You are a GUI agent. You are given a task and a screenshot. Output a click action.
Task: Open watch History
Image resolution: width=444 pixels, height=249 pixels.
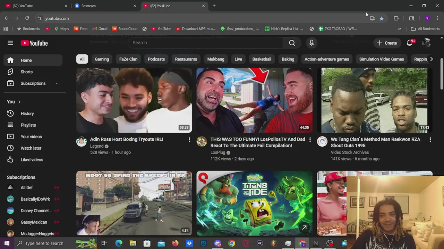(33, 113)
